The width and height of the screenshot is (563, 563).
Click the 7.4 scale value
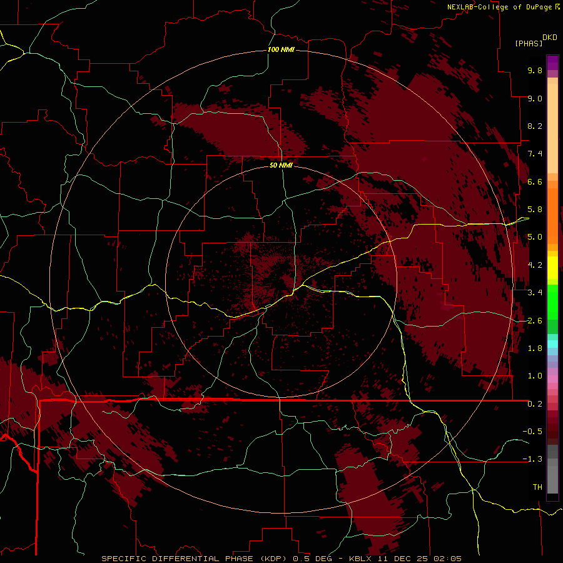click(535, 154)
